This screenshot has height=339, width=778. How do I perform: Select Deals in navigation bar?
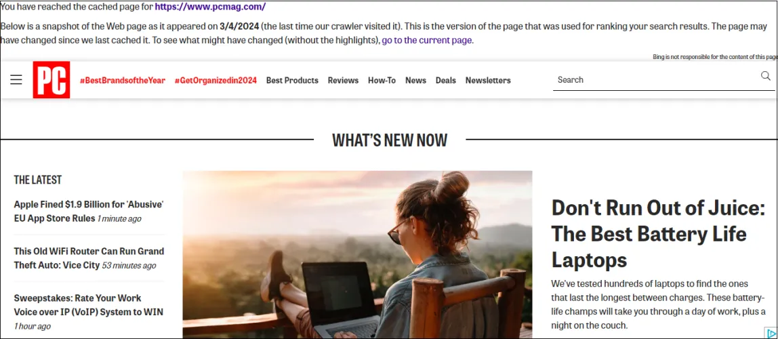pos(445,81)
